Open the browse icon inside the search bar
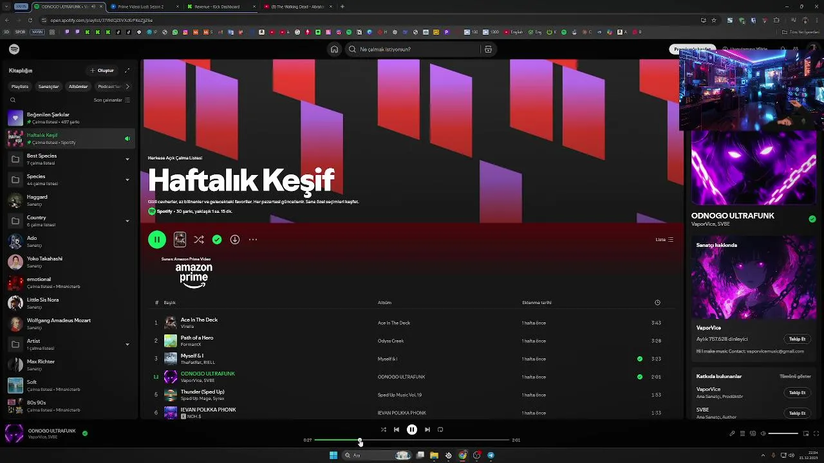824x463 pixels. [x=488, y=50]
